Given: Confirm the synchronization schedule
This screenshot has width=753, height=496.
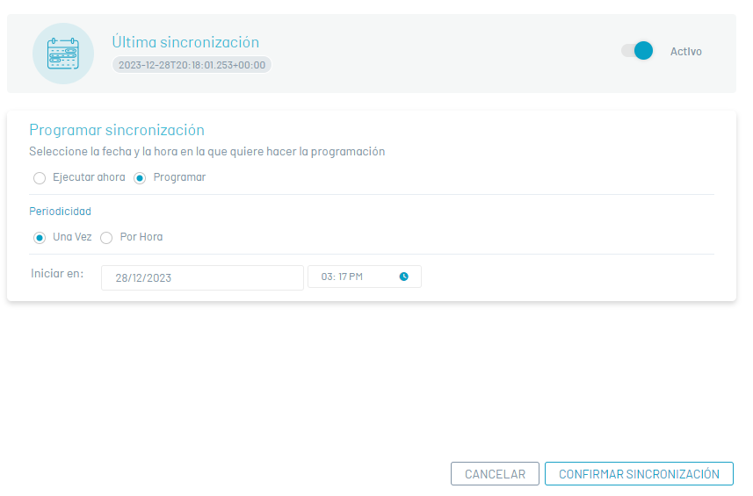Looking at the screenshot, I should [639, 474].
